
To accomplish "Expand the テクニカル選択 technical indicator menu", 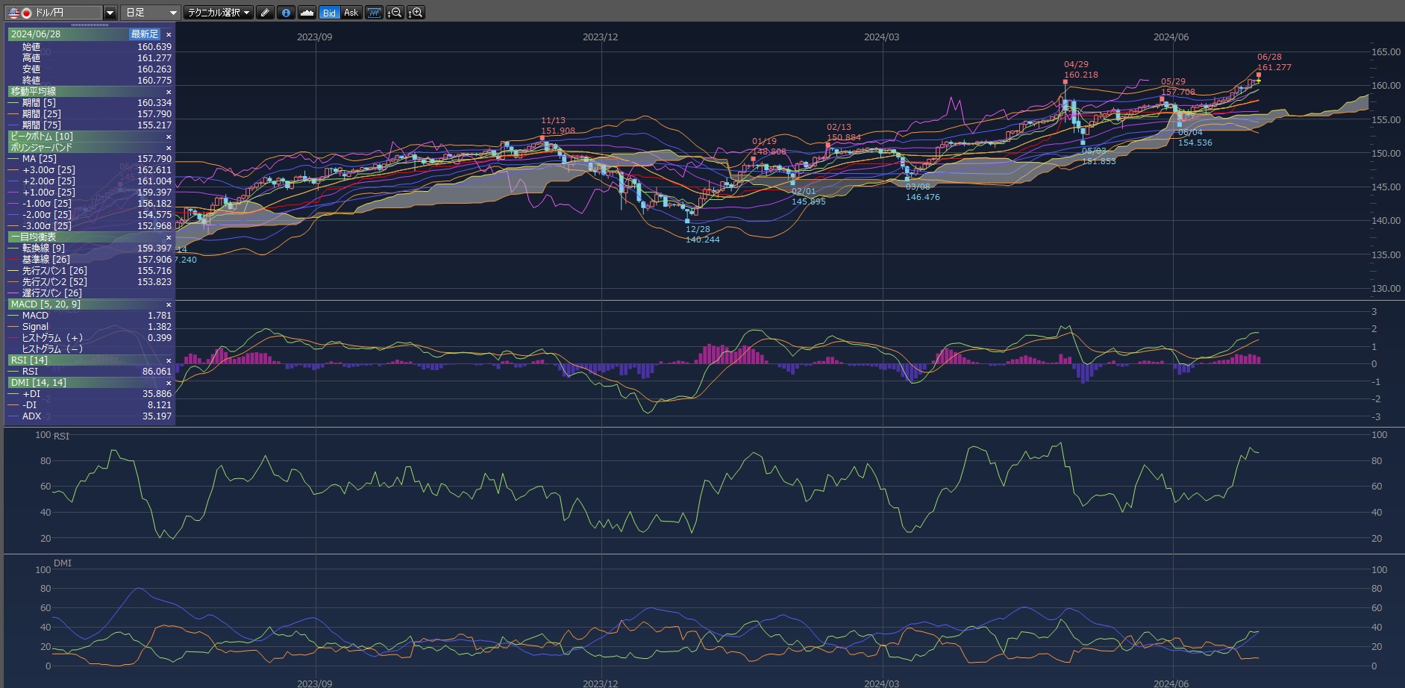I will point(218,13).
